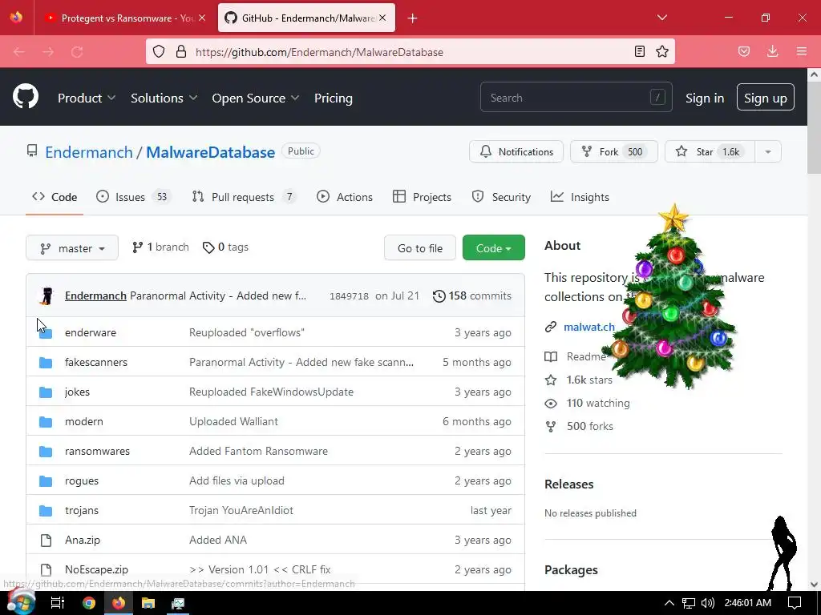Expand the Solutions menu
Image resolution: width=821 pixels, height=615 pixels.
tap(164, 98)
